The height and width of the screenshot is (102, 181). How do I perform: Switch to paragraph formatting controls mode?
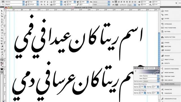3,5
